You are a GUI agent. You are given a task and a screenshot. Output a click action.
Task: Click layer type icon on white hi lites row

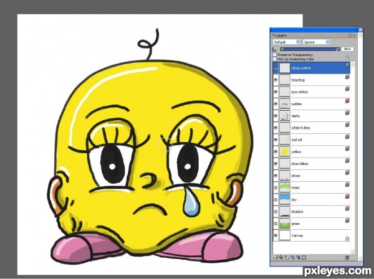tap(347, 125)
